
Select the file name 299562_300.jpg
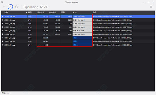pos(10,45)
